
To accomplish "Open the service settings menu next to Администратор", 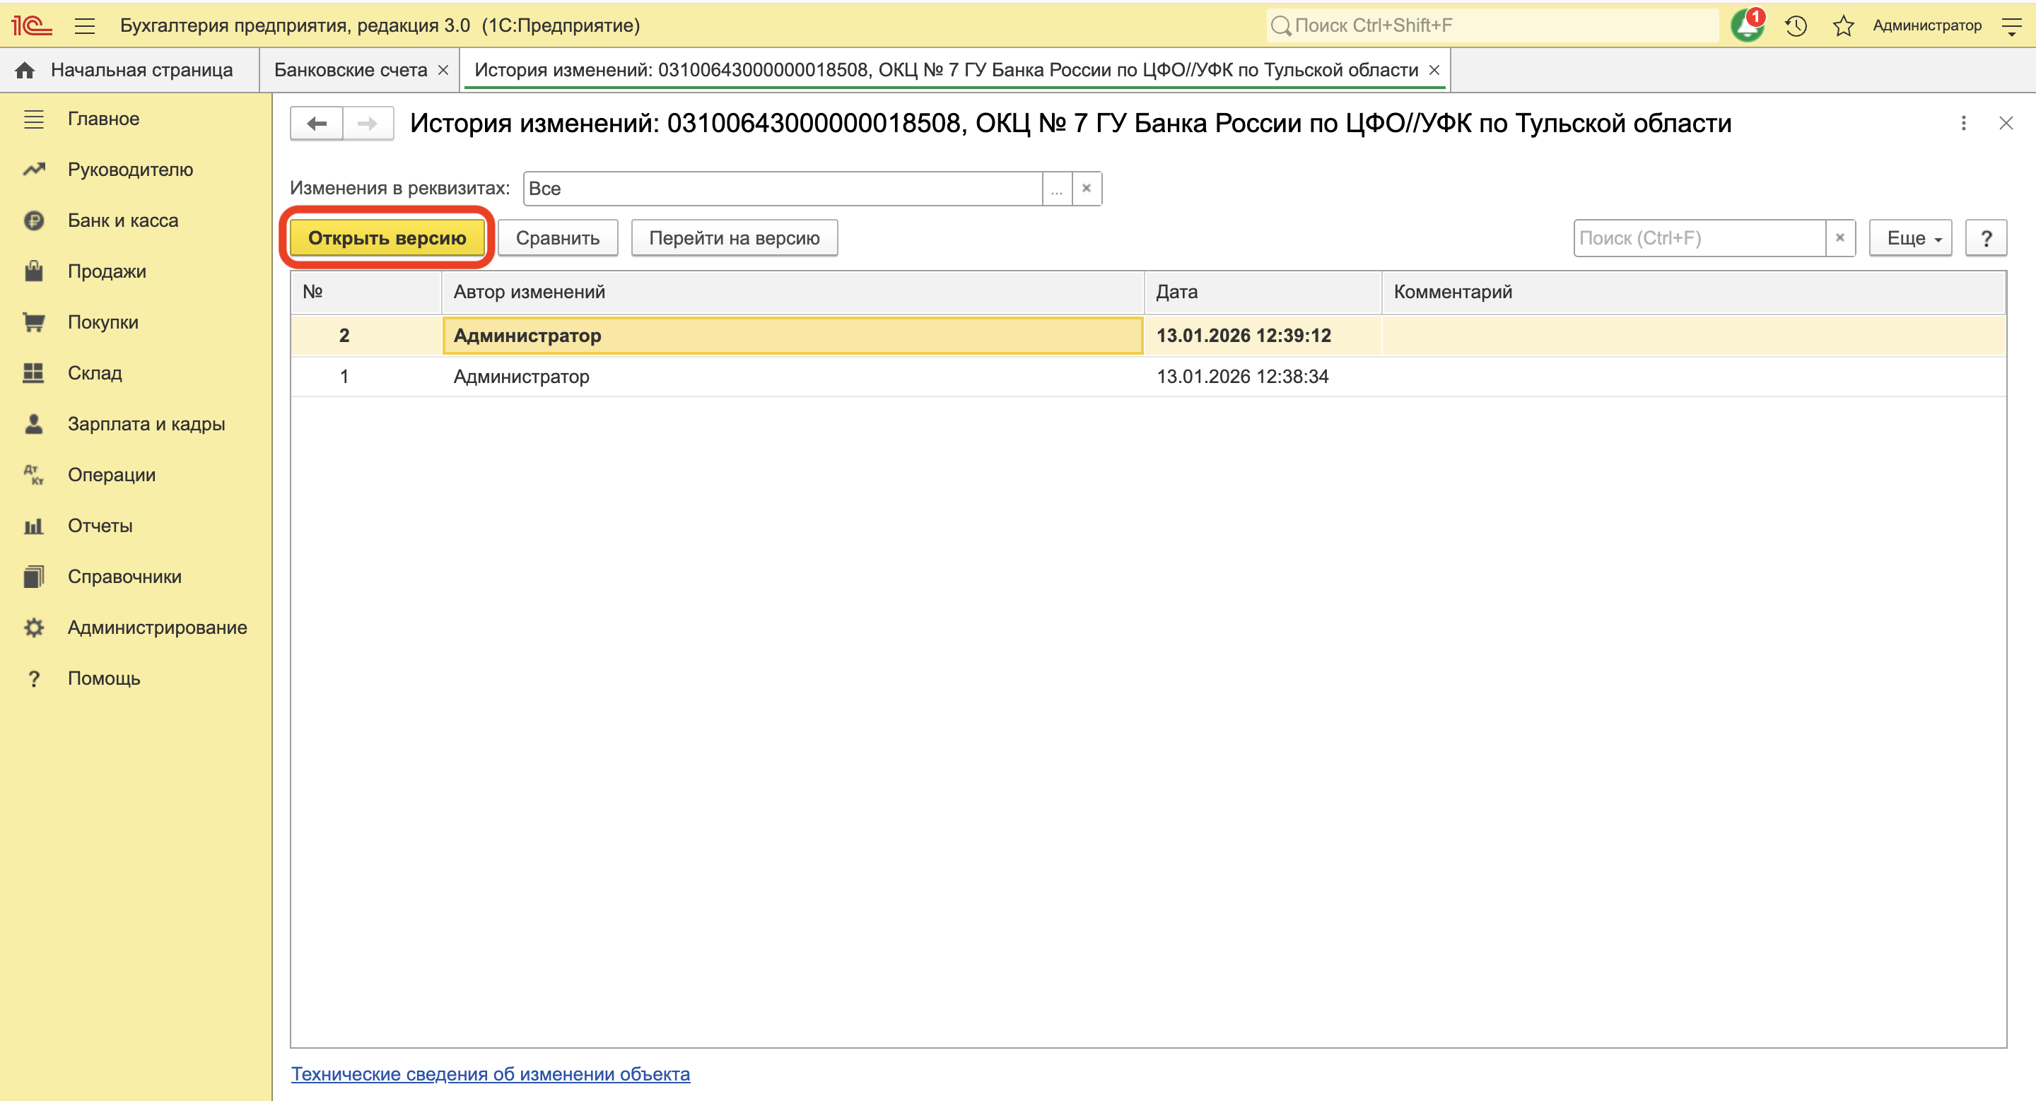I will [x=2012, y=26].
